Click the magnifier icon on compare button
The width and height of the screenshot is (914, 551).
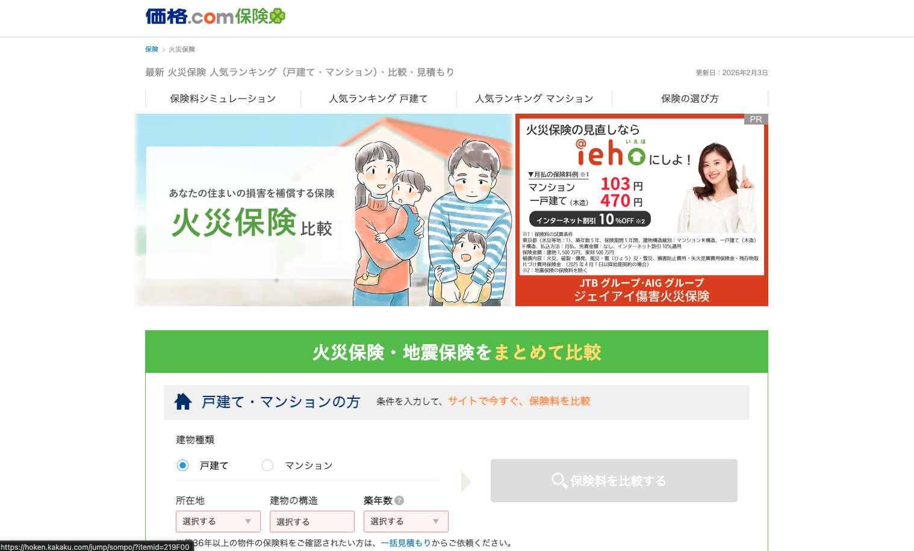pyautogui.click(x=559, y=481)
